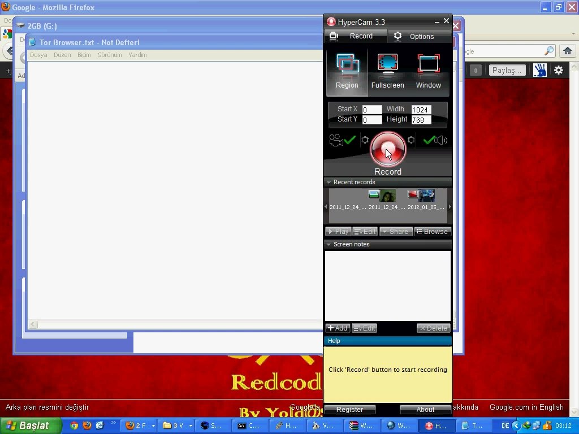579x434 pixels.
Task: Click the system clock showing 03:12
Action: (563, 426)
